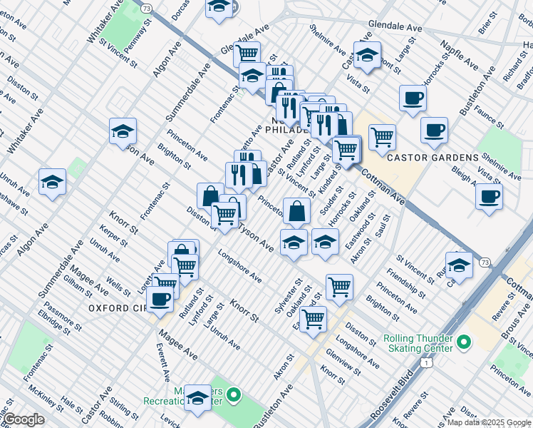Click the school marker near route 73 shield east
The image size is (533, 428).
(459, 266)
